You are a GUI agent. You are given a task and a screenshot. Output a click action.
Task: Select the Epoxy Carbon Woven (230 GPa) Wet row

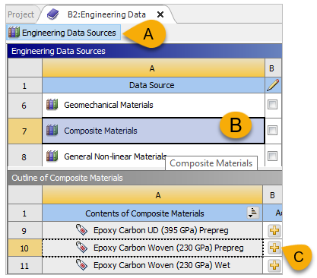click(x=152, y=265)
